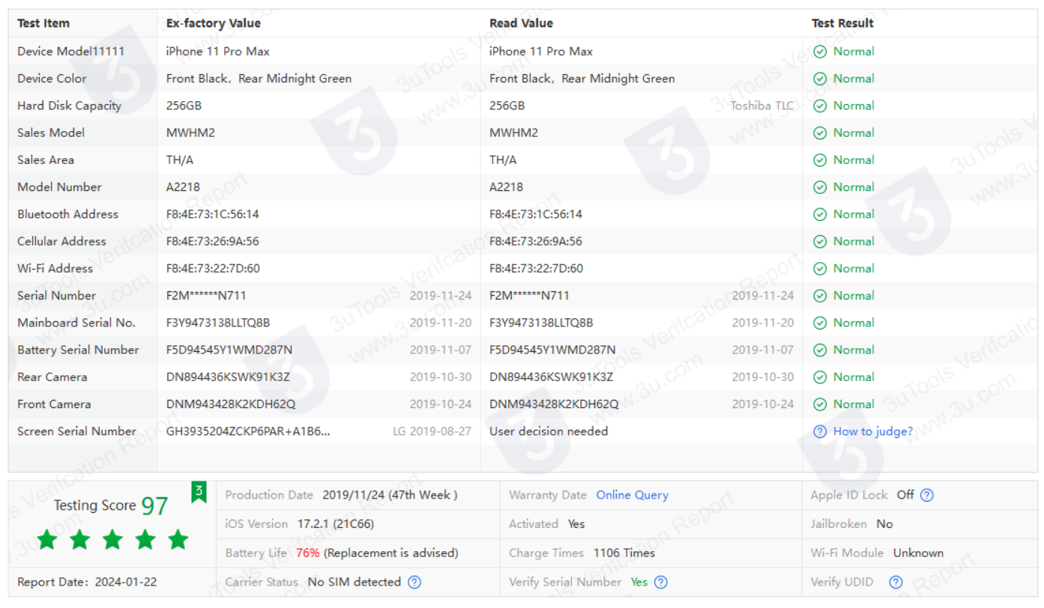The height and width of the screenshot is (608, 1044).
Task: Click the read Mainboard serial F3Y9473138LLTQ8B
Action: pos(541,323)
